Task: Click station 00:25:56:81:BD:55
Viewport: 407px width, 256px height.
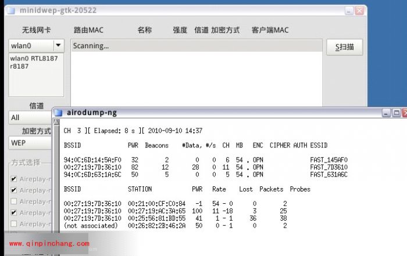Action: point(157,218)
